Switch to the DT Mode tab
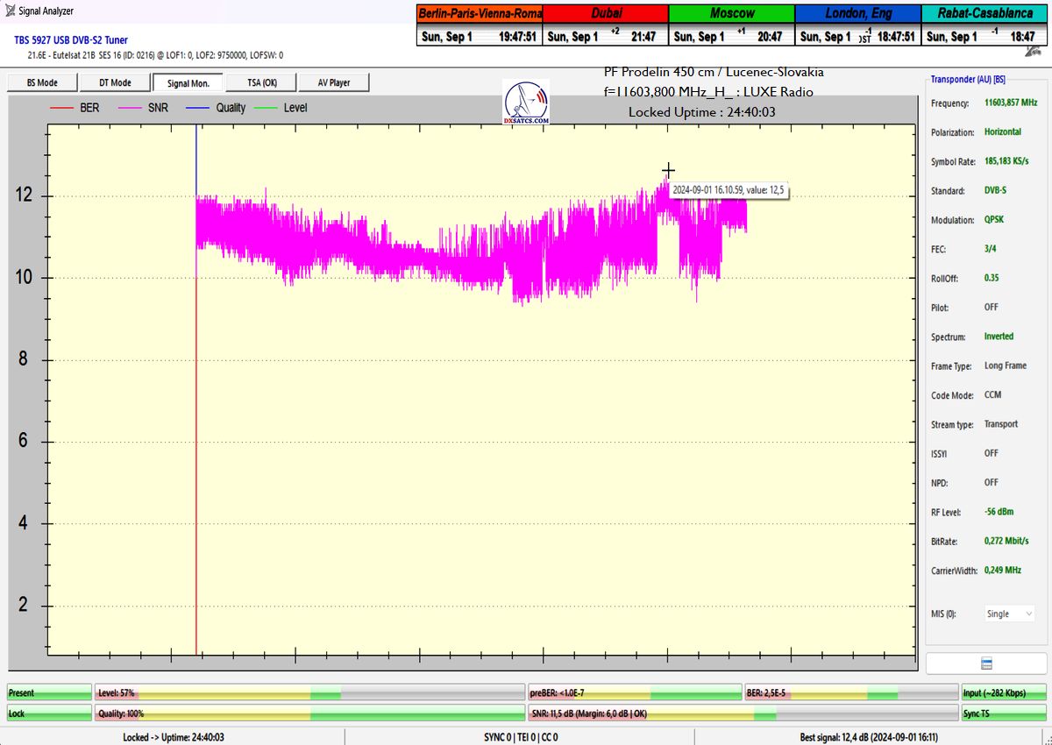This screenshot has width=1052, height=745. pos(115,82)
